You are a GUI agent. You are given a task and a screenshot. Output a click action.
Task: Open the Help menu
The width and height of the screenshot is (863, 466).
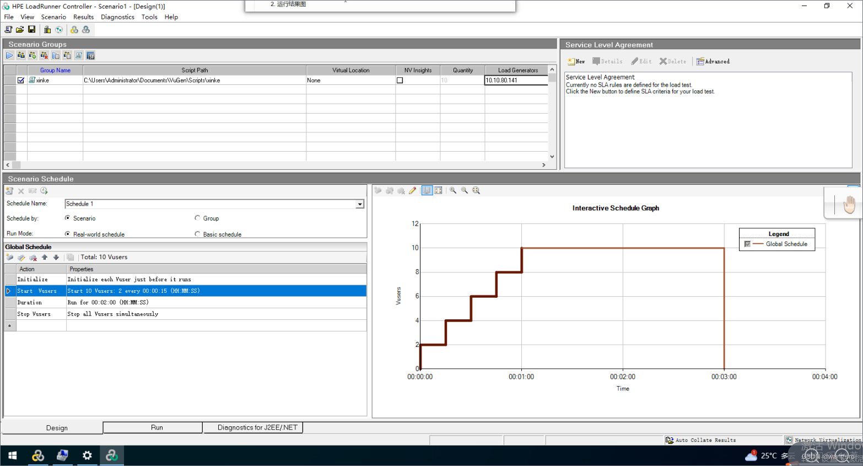(171, 17)
